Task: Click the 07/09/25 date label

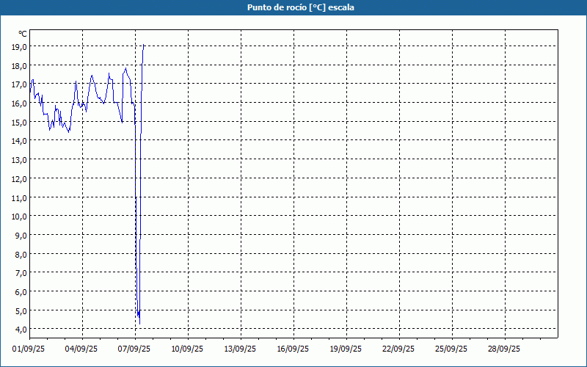Action: (134, 349)
